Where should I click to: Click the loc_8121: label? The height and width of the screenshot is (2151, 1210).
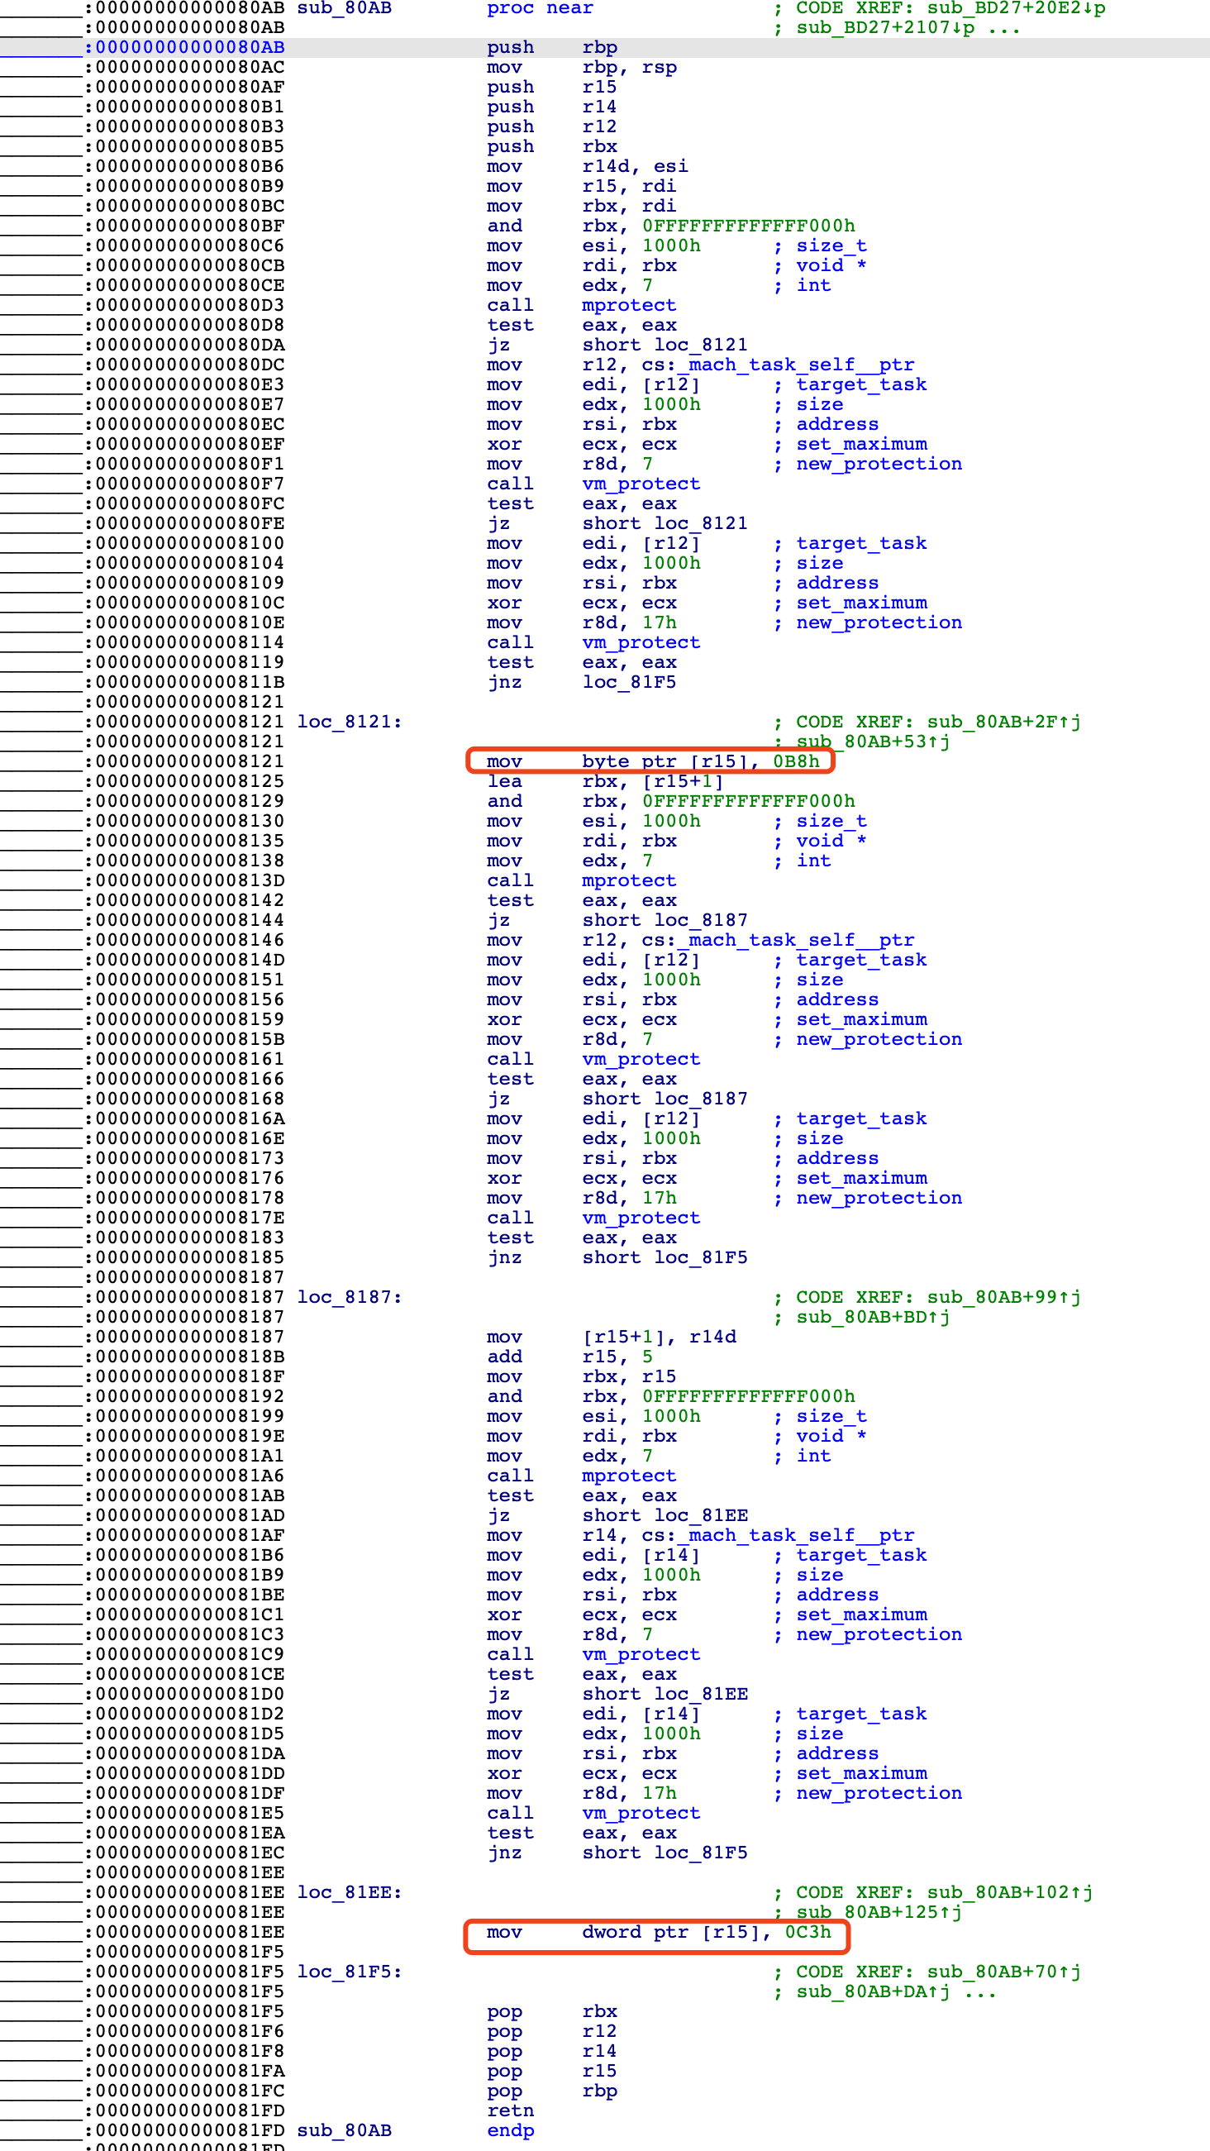click(350, 723)
